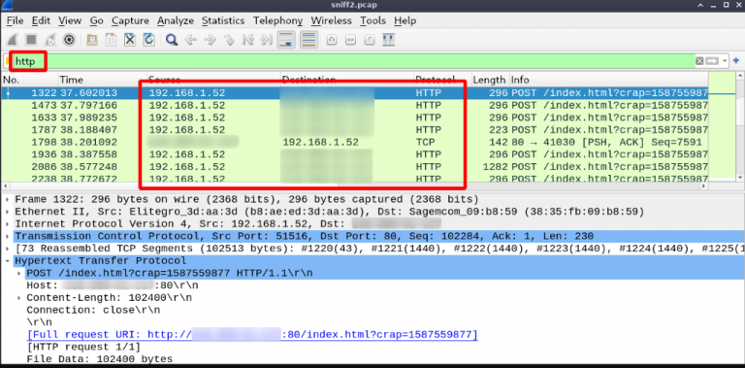Open the Help menu
This screenshot has width=745, height=368.
(405, 21)
